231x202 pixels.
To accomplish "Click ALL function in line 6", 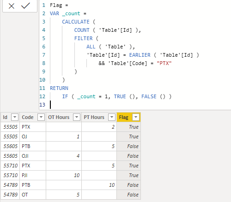I will coord(91,47).
